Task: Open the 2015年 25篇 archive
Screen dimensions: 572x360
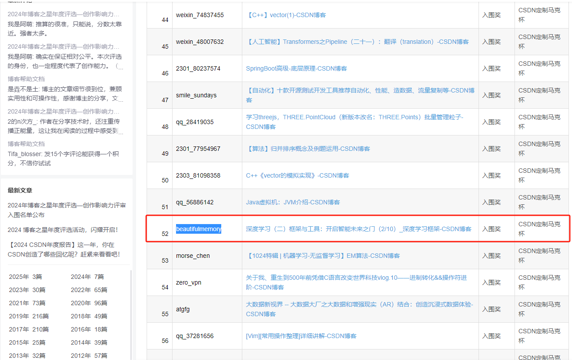Action: (x=27, y=342)
